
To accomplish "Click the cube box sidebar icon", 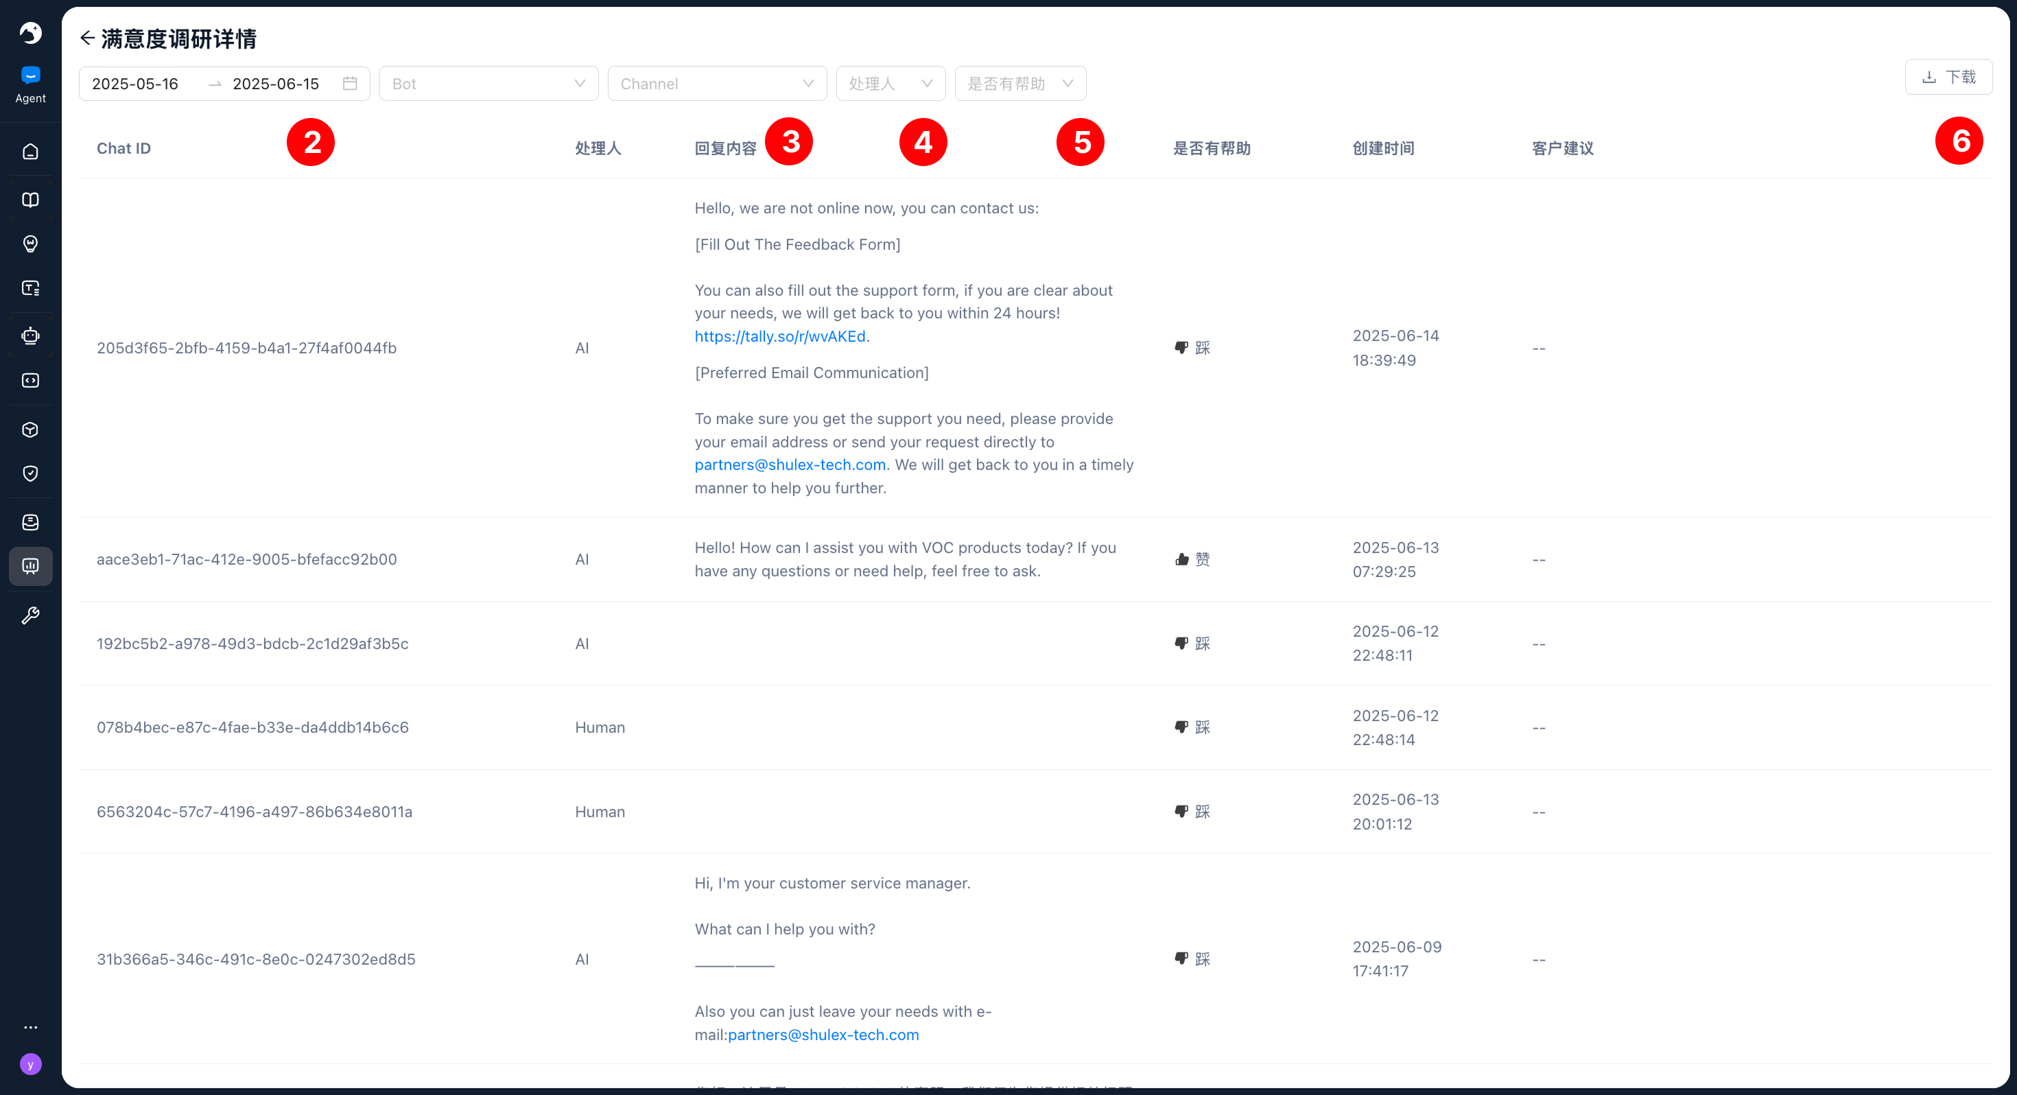I will 31,429.
